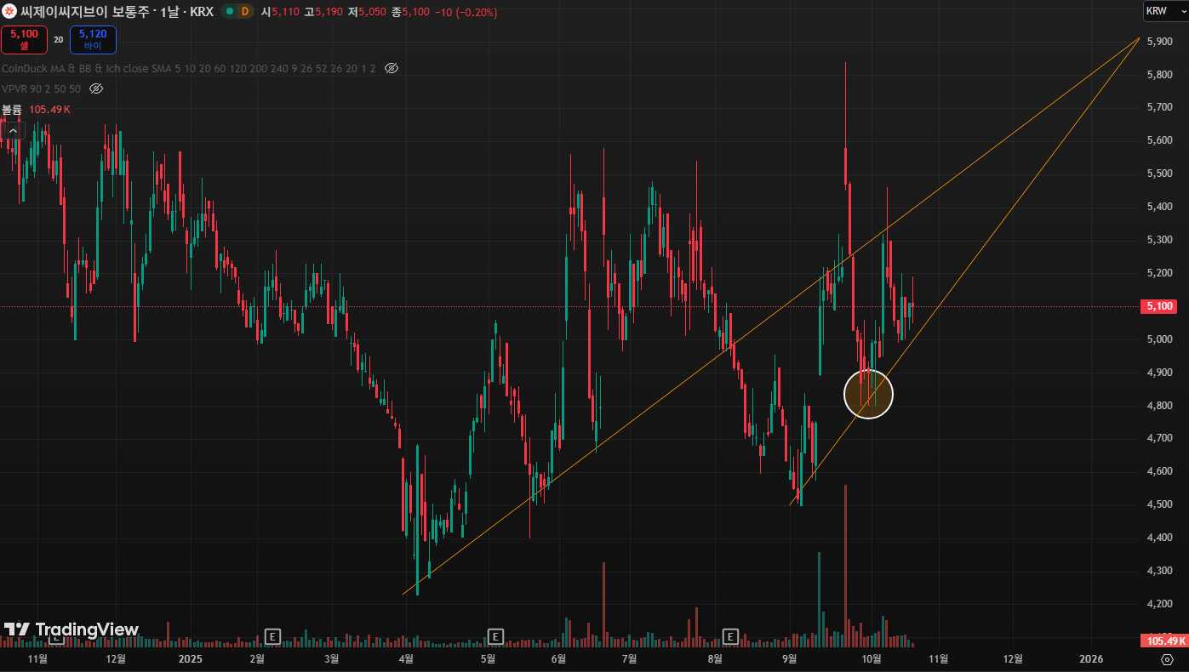Click the 7월 label on the time axis

pyautogui.click(x=630, y=658)
